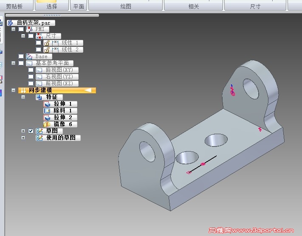Viewport: 302px width, 236px height.
Task: Click the round hole in the left lug
Action: tap(147, 152)
